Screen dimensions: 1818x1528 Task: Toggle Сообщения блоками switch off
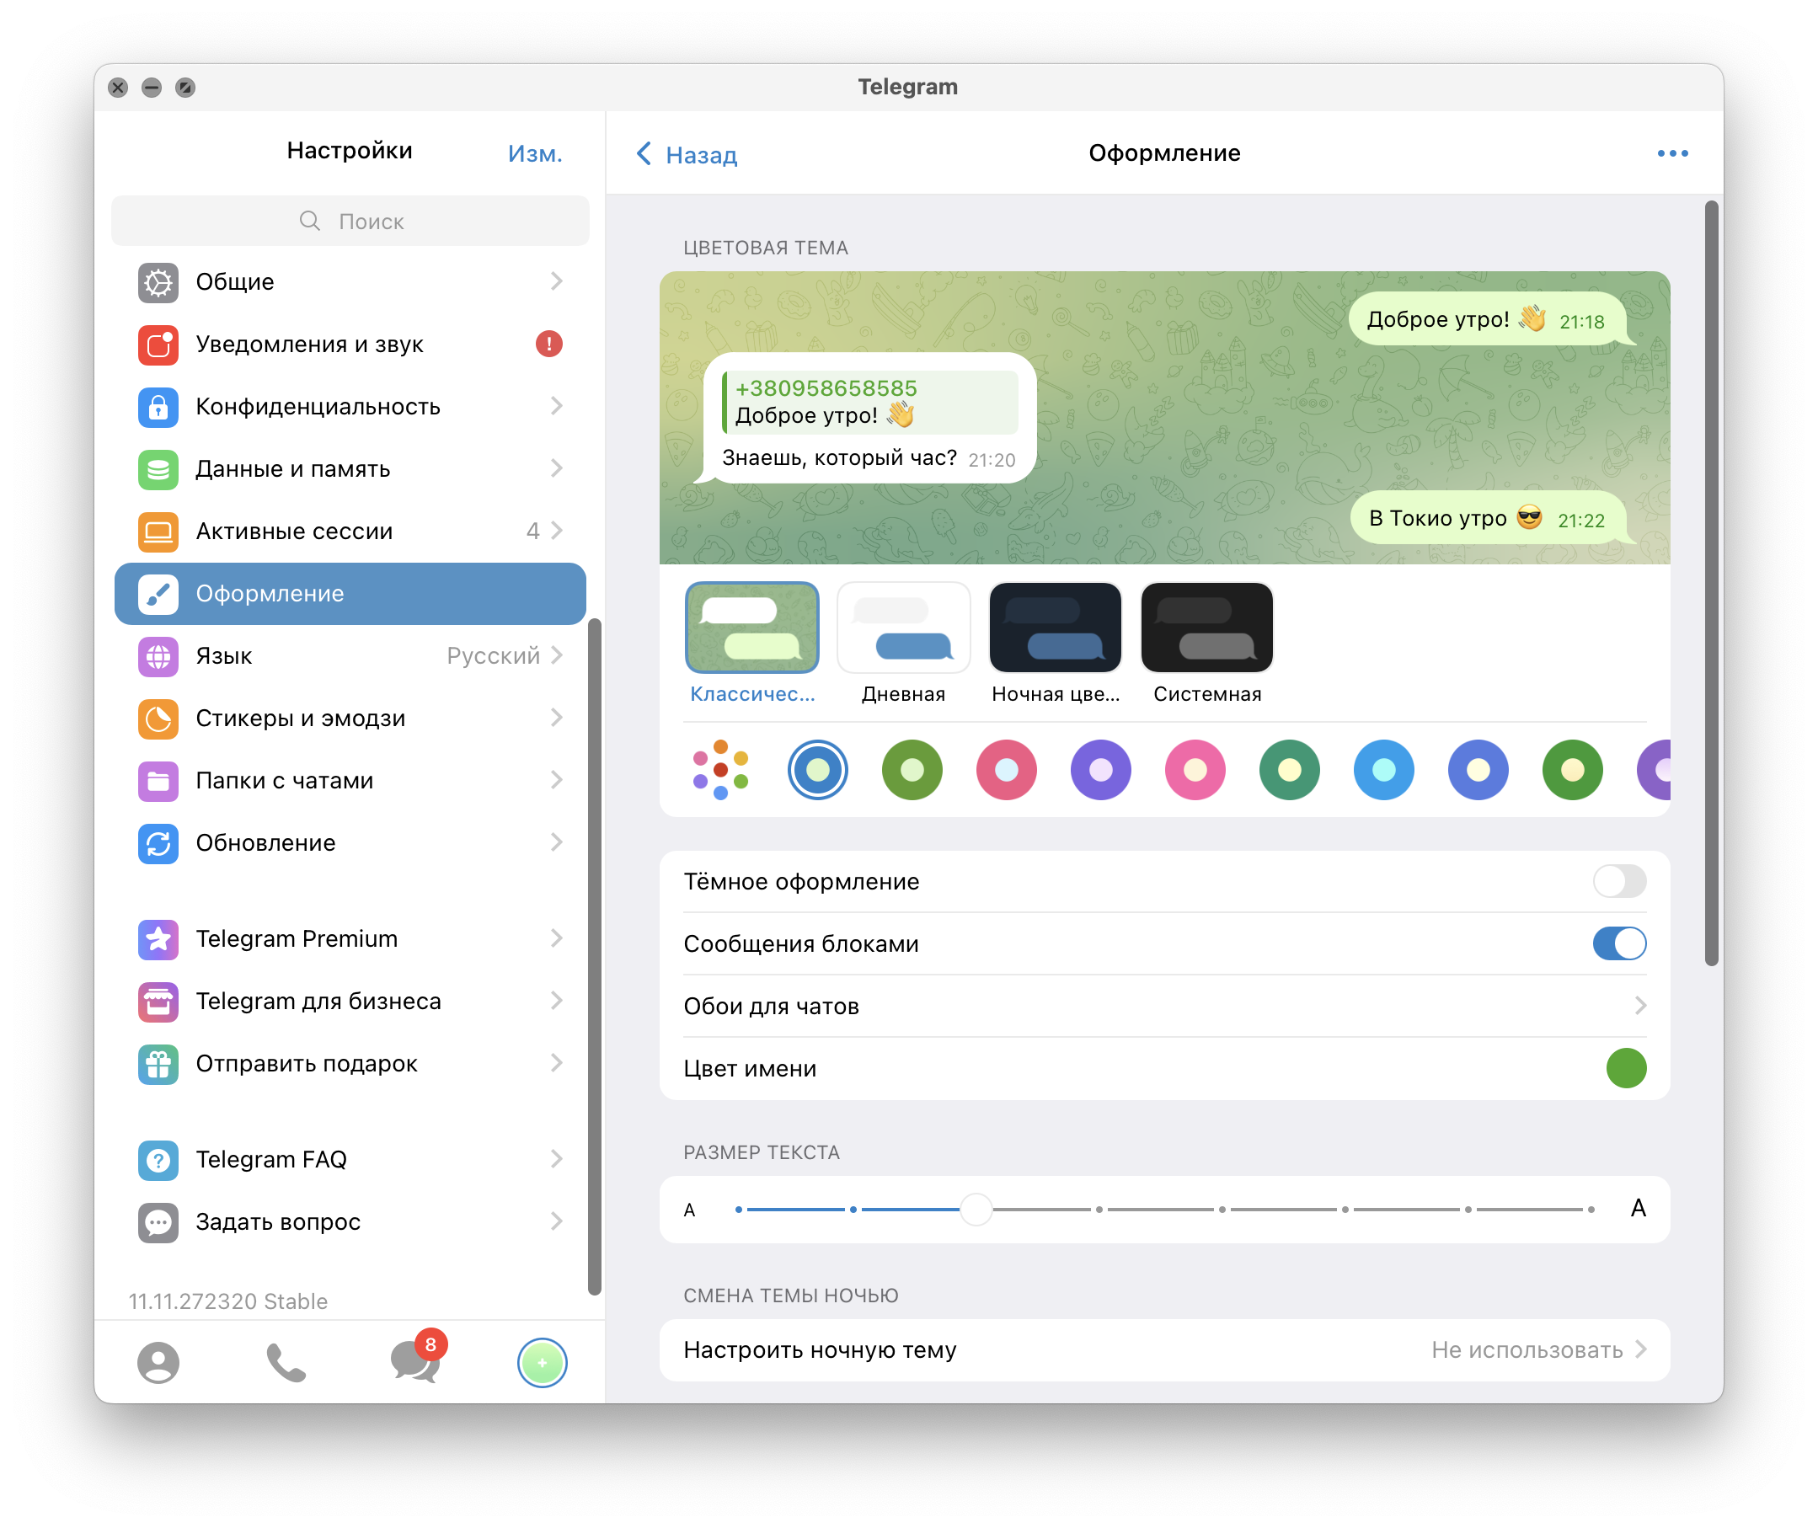pos(1619,943)
